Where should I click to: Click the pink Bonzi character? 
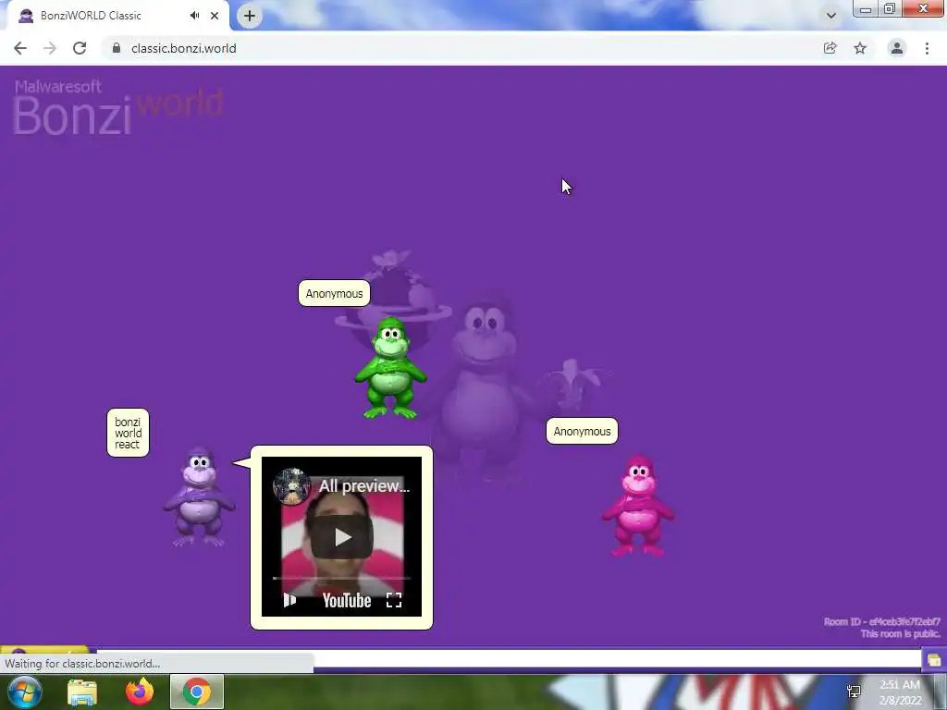point(638,506)
